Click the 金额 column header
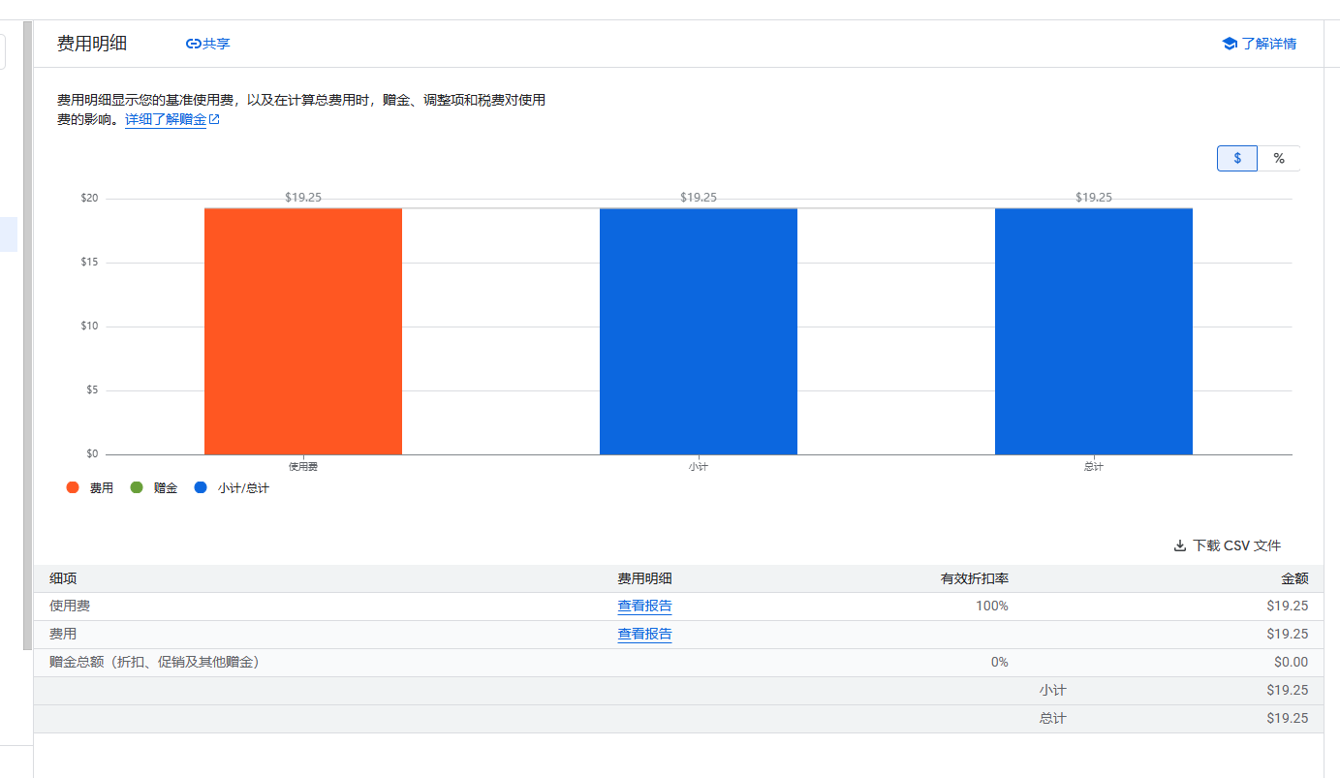This screenshot has width=1340, height=778. click(x=1294, y=578)
